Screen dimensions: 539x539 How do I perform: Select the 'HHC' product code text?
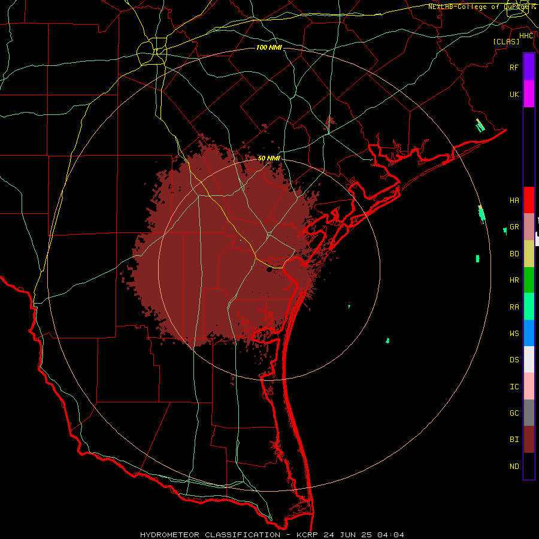[x=526, y=36]
